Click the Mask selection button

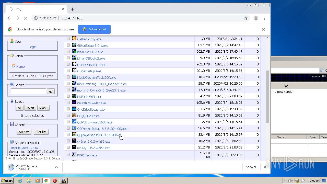(x=43, y=108)
